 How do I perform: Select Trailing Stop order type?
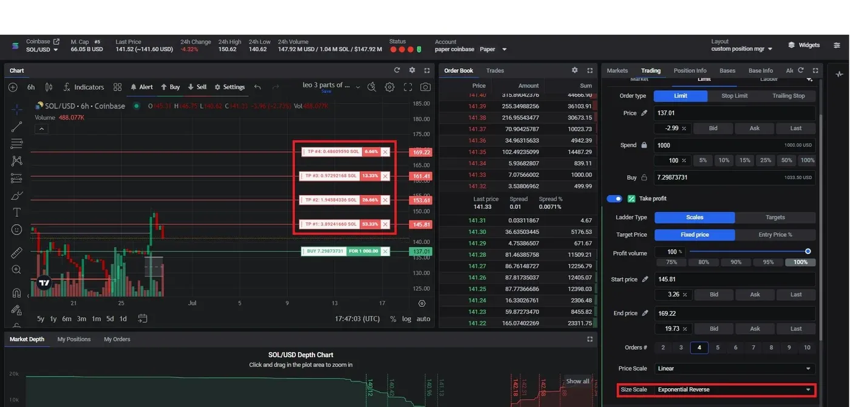pos(788,96)
